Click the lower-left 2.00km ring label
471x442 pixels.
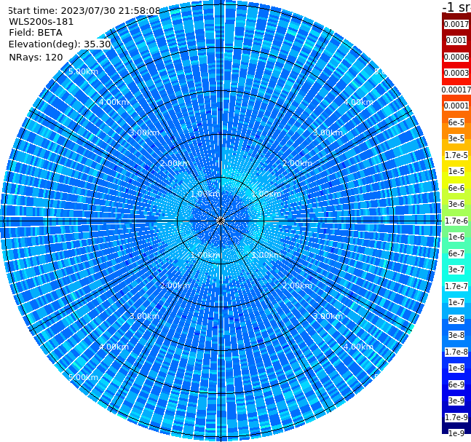(x=175, y=285)
